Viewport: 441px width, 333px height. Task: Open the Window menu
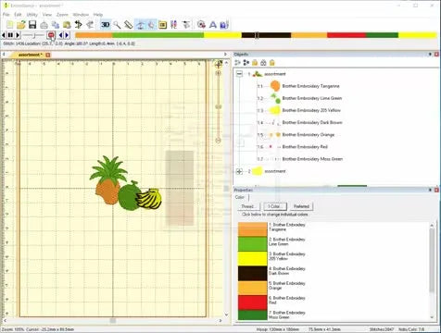point(81,15)
